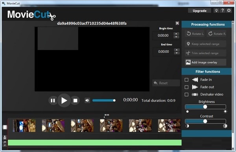The width and height of the screenshot is (236, 152).
Task: Decrease Begin time with down arrow
Action: tap(176, 37)
